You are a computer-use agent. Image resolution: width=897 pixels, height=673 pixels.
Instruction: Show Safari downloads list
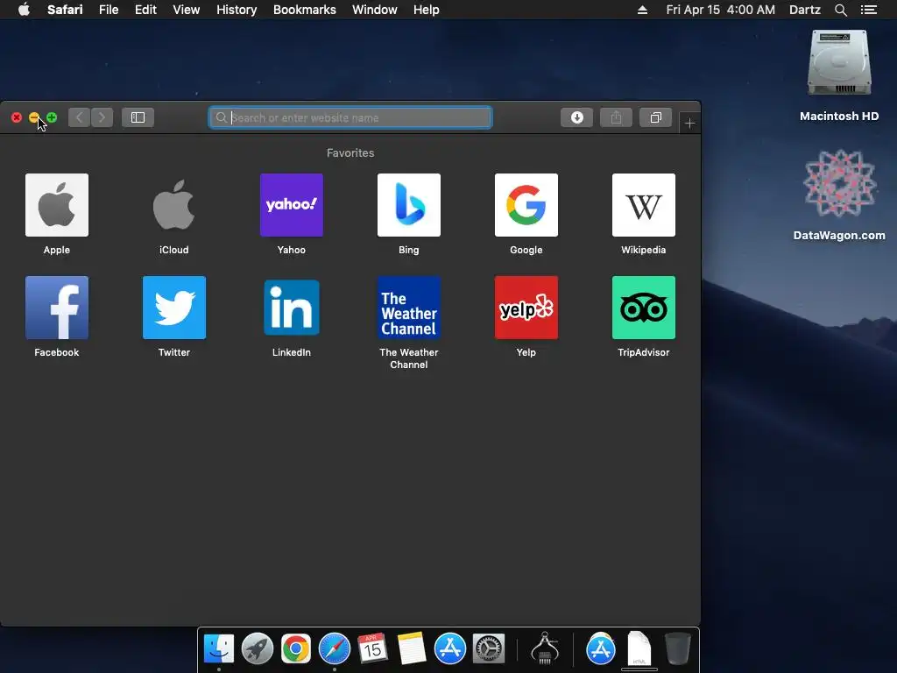(576, 117)
